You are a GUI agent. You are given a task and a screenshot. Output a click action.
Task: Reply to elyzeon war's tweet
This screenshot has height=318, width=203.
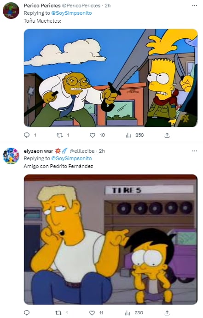(27, 313)
